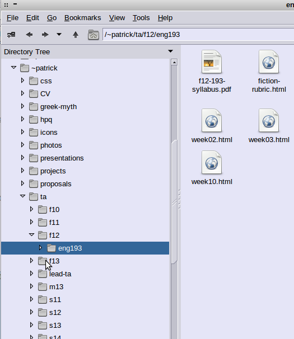Image resolution: width=294 pixels, height=339 pixels.
Task: Select the greek-myth folder icon
Action: point(34,107)
